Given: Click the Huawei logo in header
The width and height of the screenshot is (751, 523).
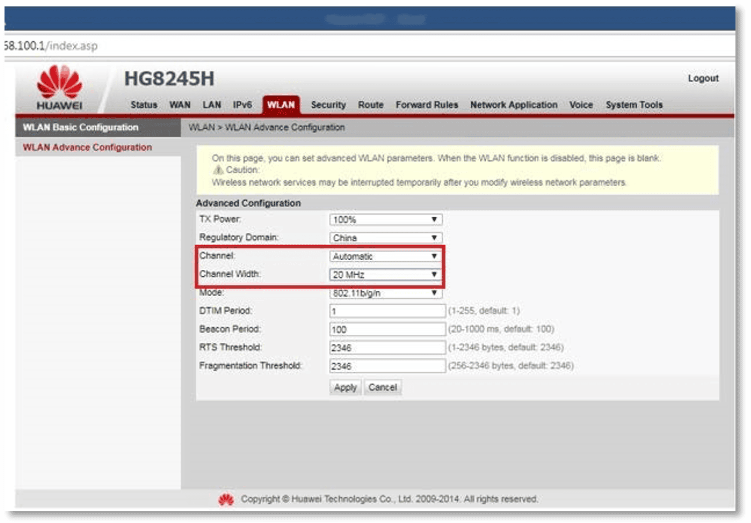Looking at the screenshot, I should click(x=59, y=88).
